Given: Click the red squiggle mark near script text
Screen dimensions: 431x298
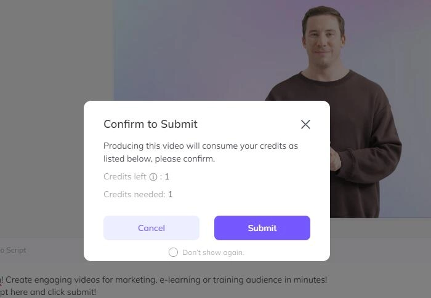Looking at the screenshot, I should coord(1,285).
